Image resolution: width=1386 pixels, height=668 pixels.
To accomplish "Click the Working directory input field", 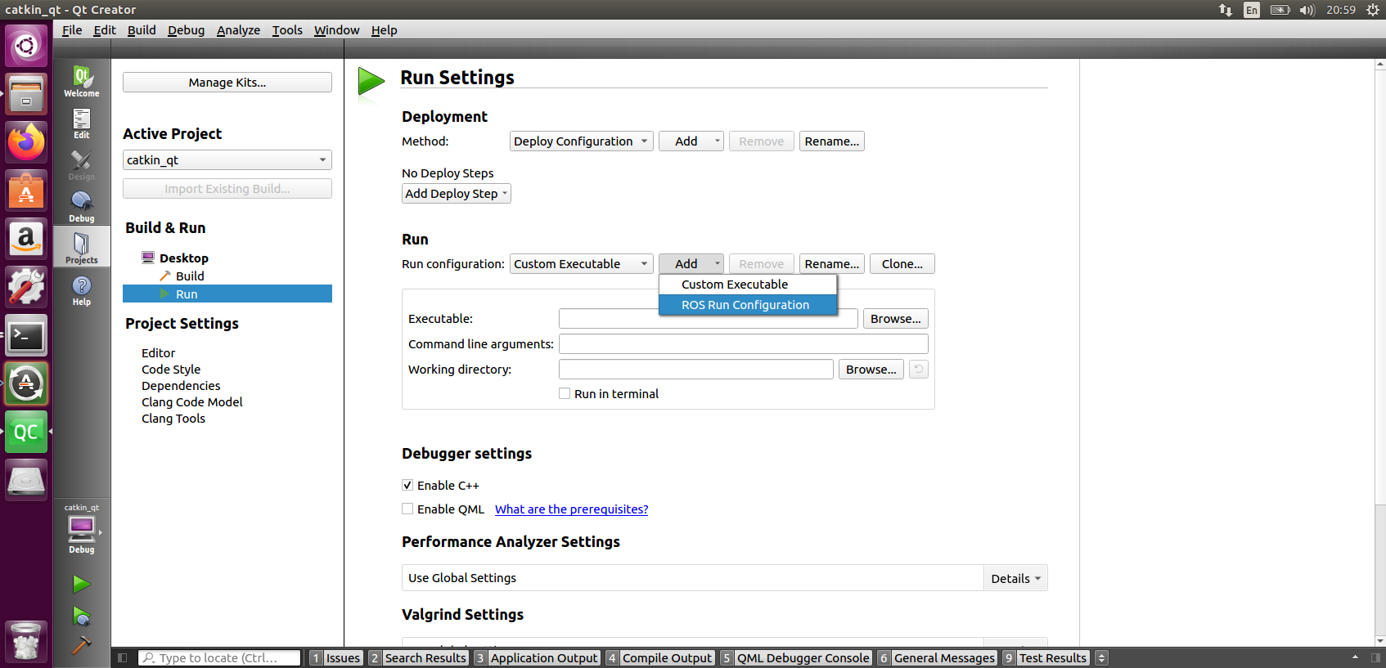I will (696, 370).
